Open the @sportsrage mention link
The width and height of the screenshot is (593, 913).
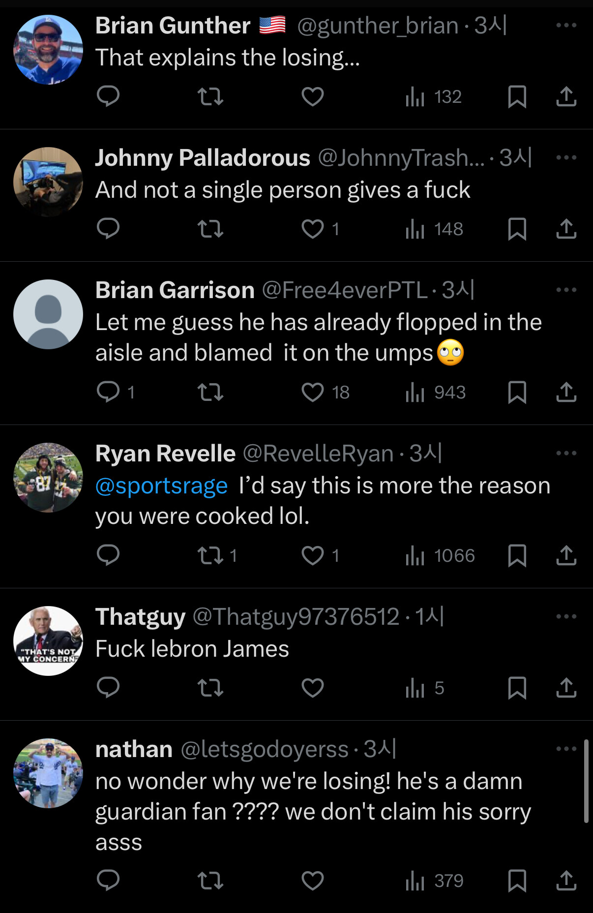[x=161, y=486]
